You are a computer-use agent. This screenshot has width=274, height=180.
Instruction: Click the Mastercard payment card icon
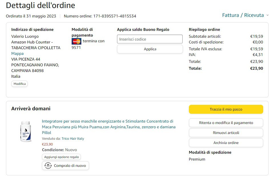point(76,41)
